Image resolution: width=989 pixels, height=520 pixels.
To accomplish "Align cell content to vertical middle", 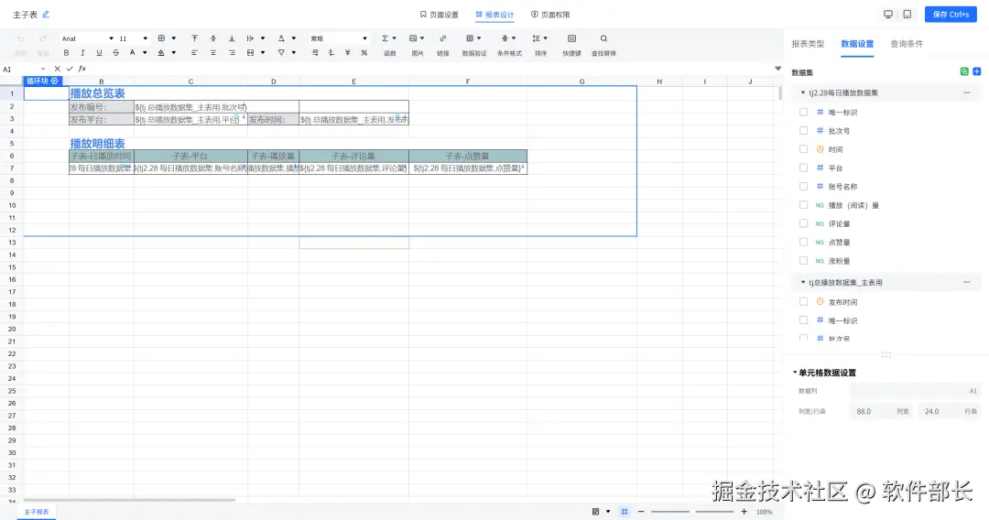I will pos(213,38).
